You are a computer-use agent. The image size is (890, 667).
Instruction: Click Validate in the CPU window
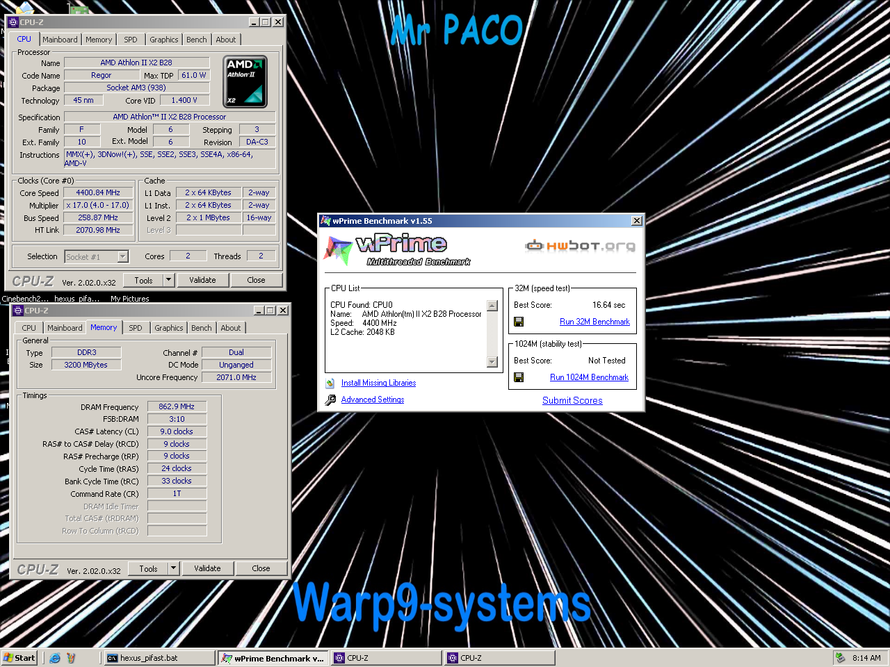tap(202, 280)
